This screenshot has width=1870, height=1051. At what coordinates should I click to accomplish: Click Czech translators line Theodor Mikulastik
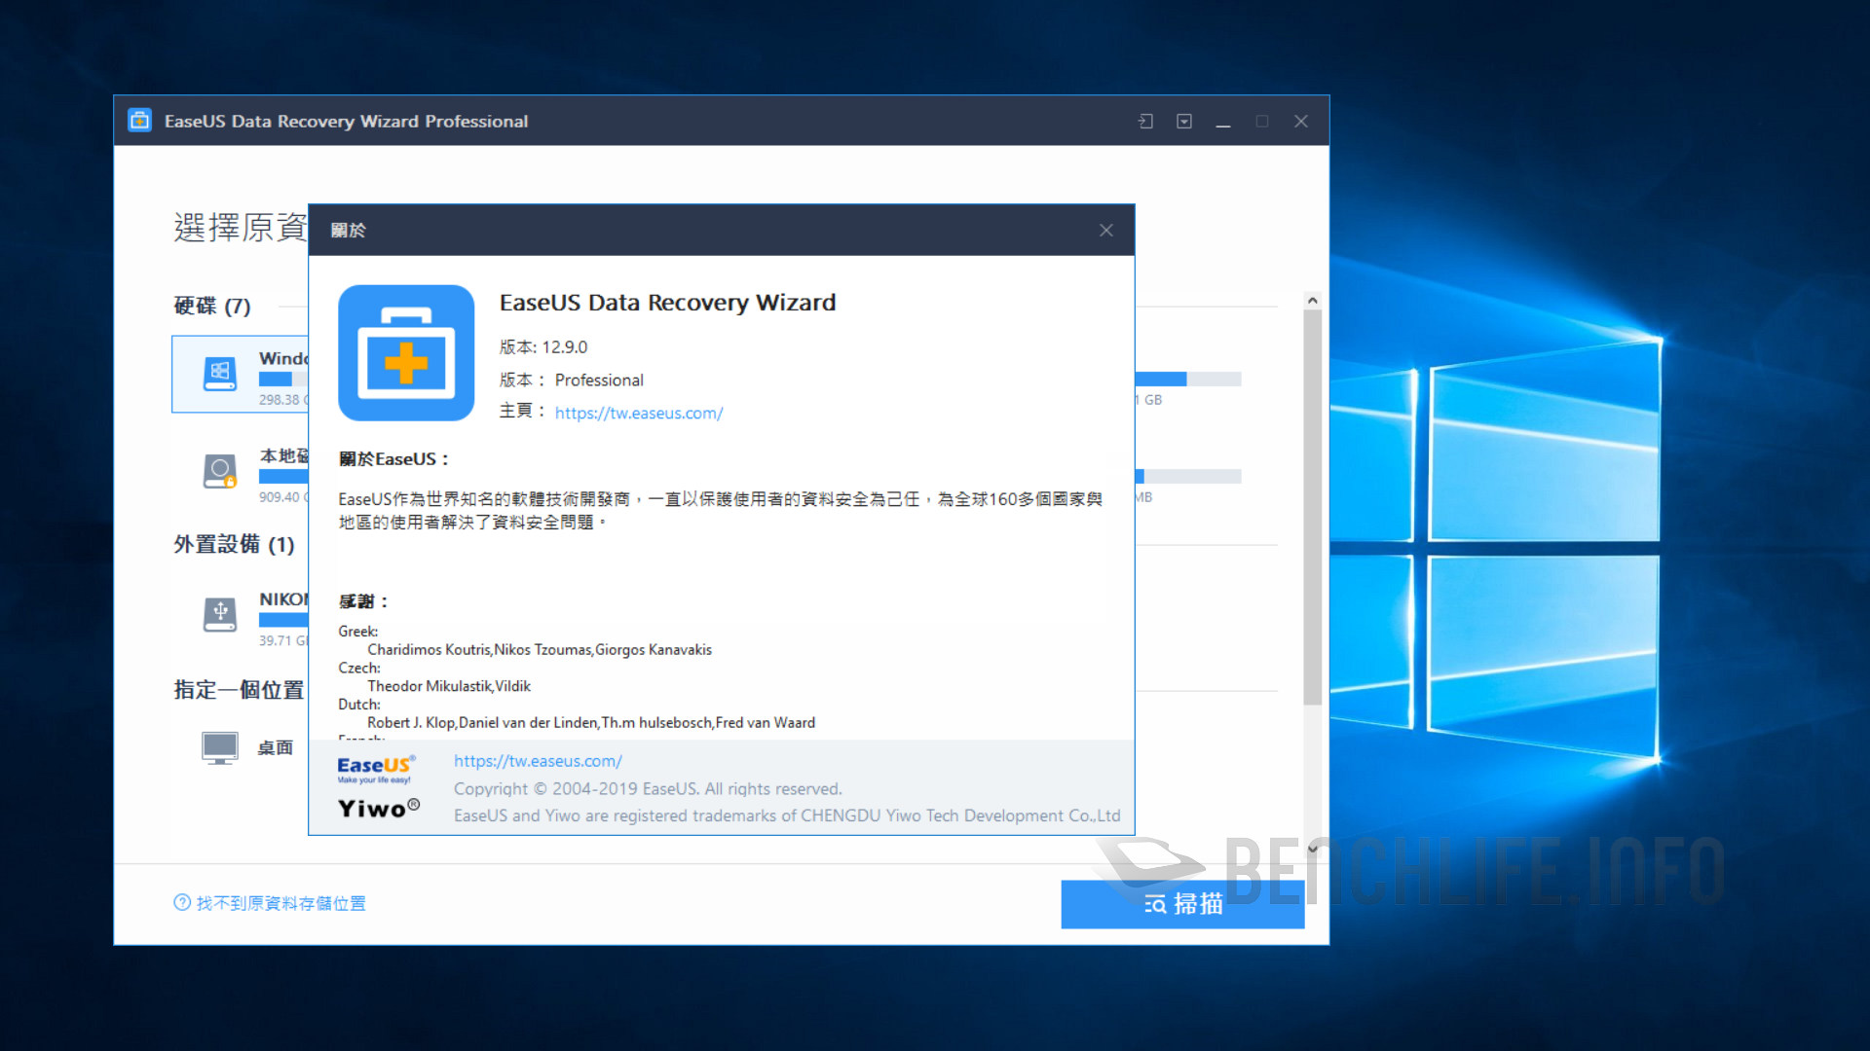point(449,686)
